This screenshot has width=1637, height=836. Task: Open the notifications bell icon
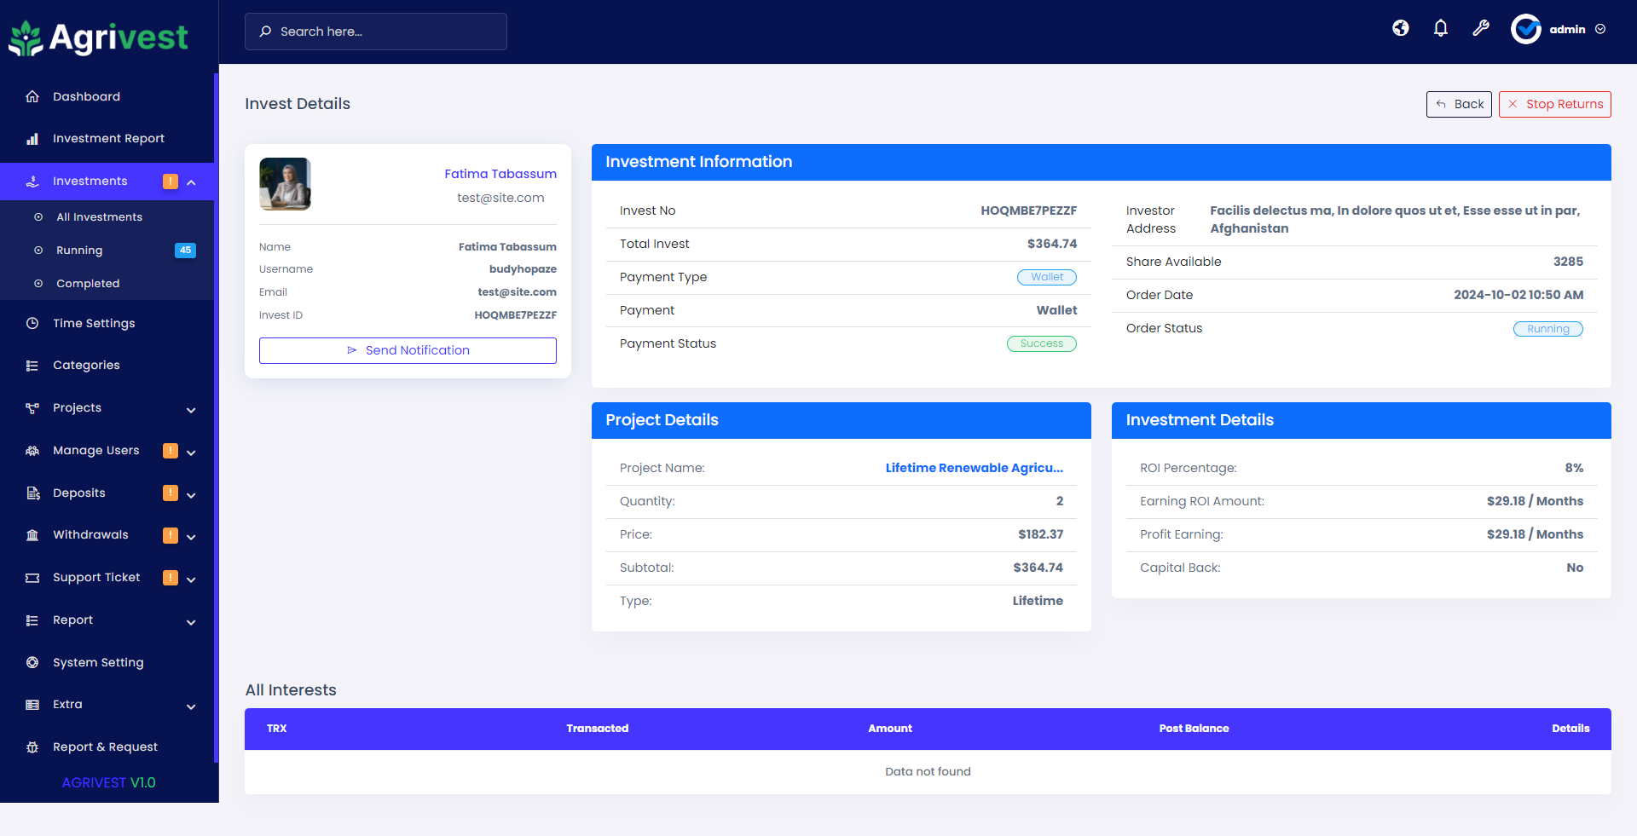pyautogui.click(x=1441, y=28)
